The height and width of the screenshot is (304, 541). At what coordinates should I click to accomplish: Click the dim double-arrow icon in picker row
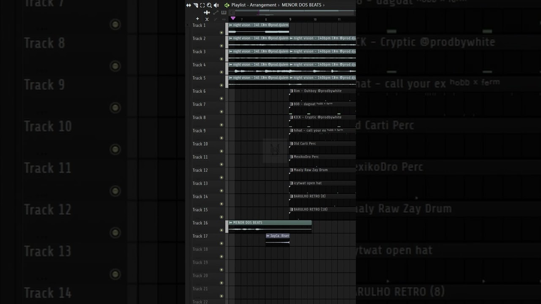coord(224,19)
